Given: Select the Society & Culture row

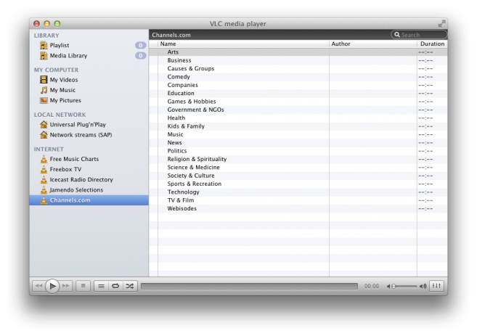Looking at the screenshot, I should pyautogui.click(x=298, y=176).
